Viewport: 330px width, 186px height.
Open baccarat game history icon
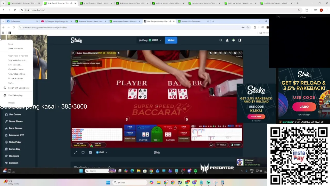click(x=230, y=53)
